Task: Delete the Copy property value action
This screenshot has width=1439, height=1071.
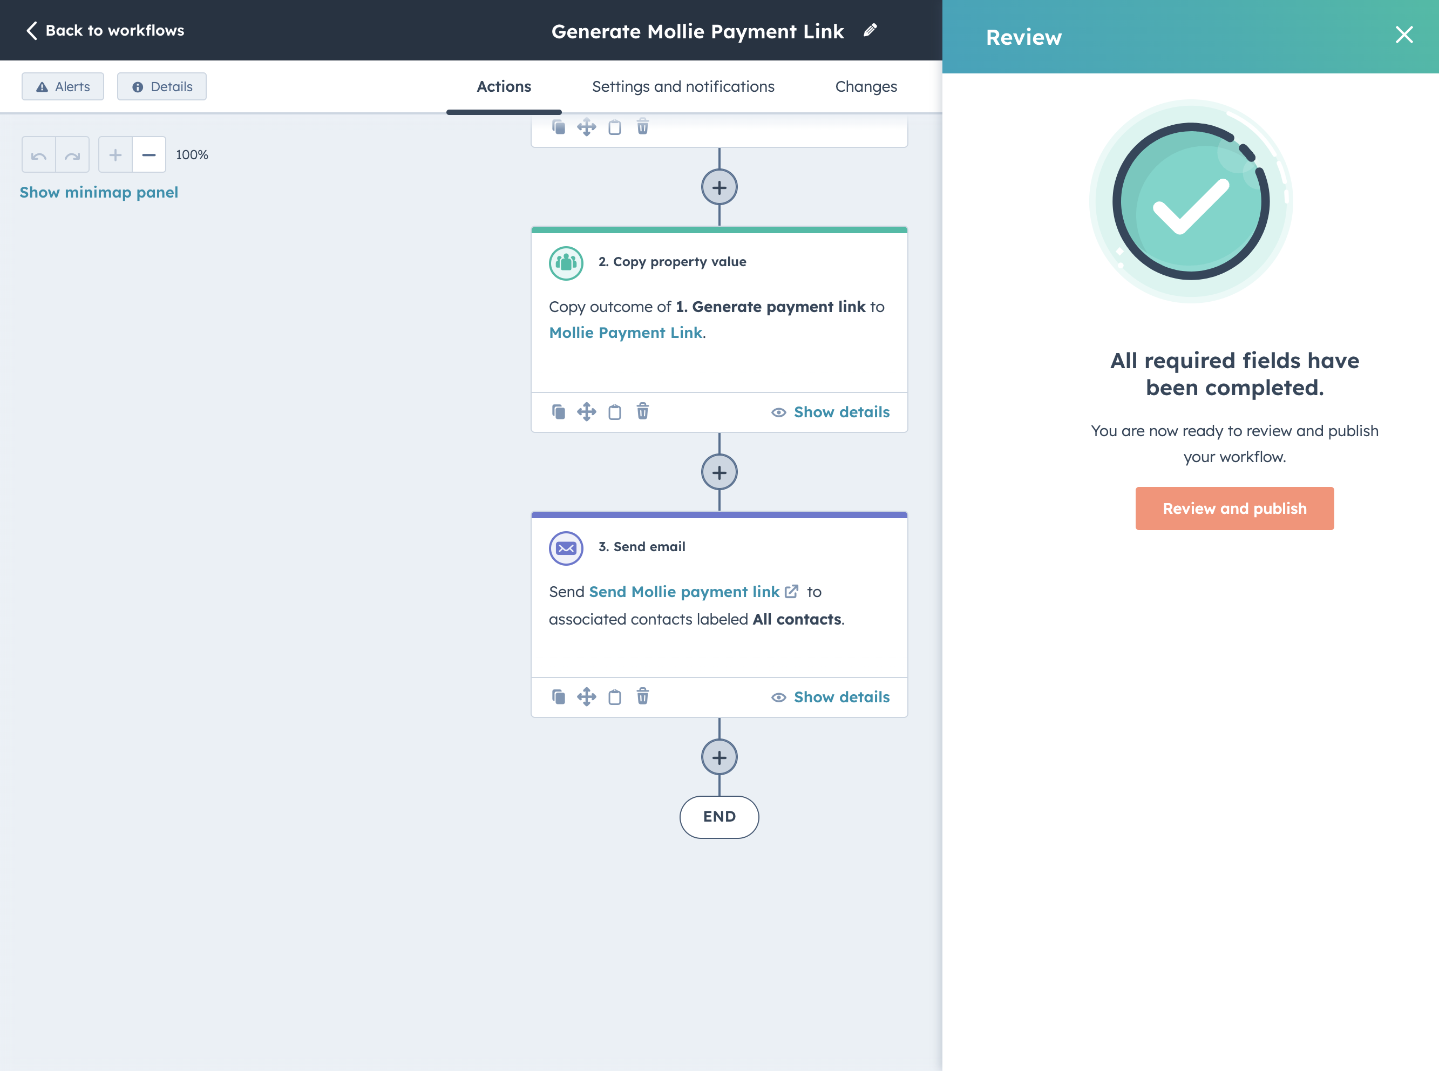Action: tap(642, 411)
